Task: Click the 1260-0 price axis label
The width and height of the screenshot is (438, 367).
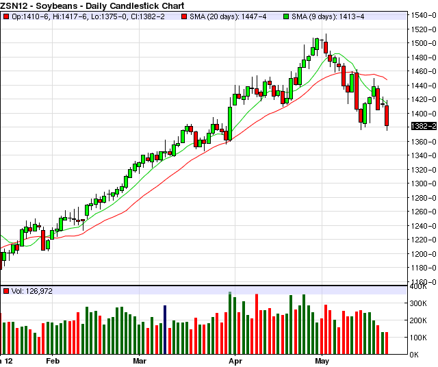Action: coord(424,212)
